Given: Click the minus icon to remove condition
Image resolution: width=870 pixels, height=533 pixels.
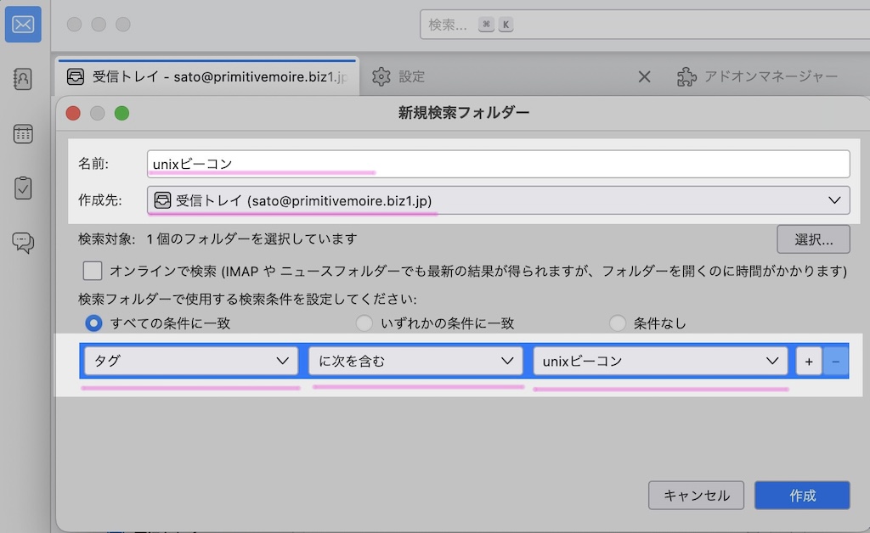Looking at the screenshot, I should (x=835, y=362).
